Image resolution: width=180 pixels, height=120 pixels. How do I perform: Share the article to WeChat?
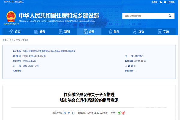coord(119,113)
